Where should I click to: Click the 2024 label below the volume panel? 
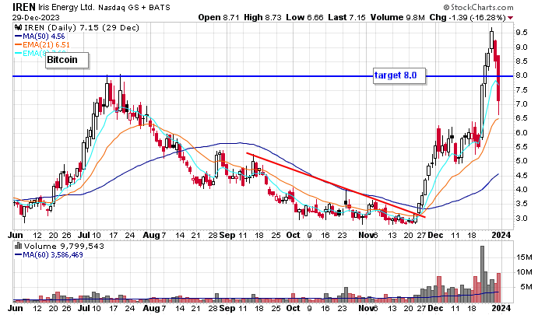501,308
